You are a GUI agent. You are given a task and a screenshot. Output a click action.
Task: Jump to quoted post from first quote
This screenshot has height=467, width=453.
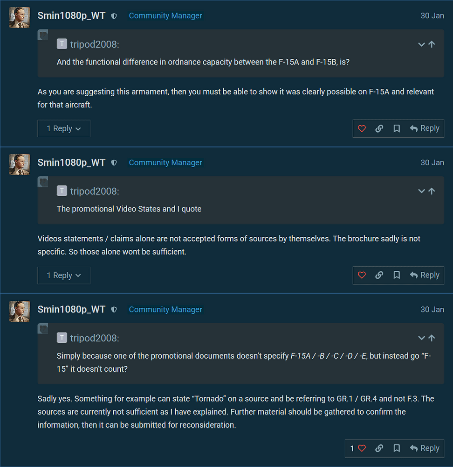(432, 44)
